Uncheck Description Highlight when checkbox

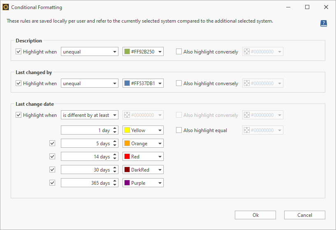(19, 52)
